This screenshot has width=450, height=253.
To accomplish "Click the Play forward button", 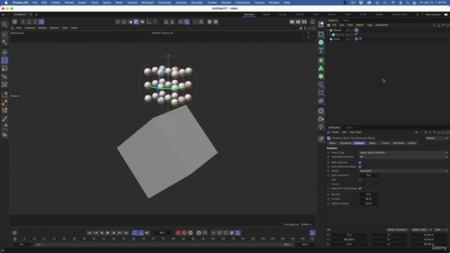I will [x=108, y=233].
